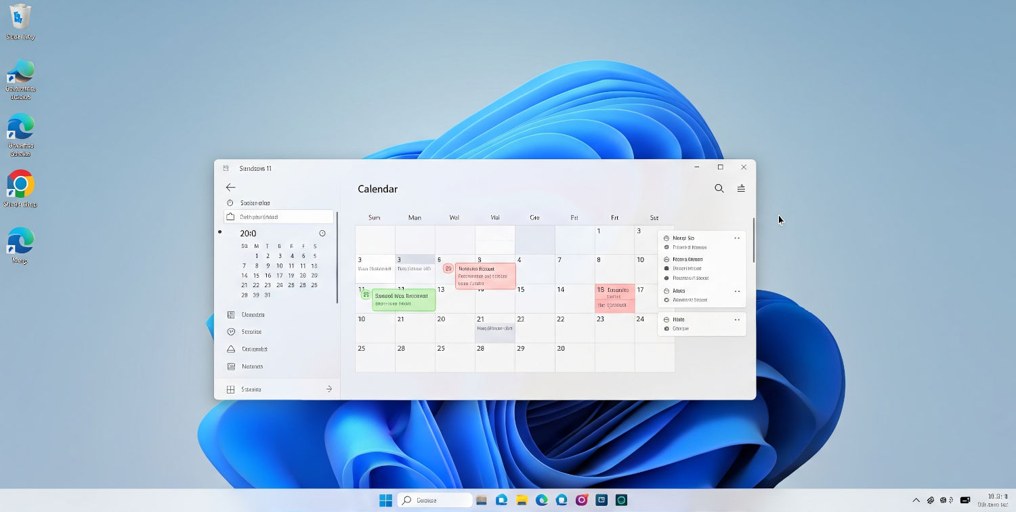Toggle the colored dot of the first calendar listed
This screenshot has width=1016, height=512.
[x=666, y=247]
